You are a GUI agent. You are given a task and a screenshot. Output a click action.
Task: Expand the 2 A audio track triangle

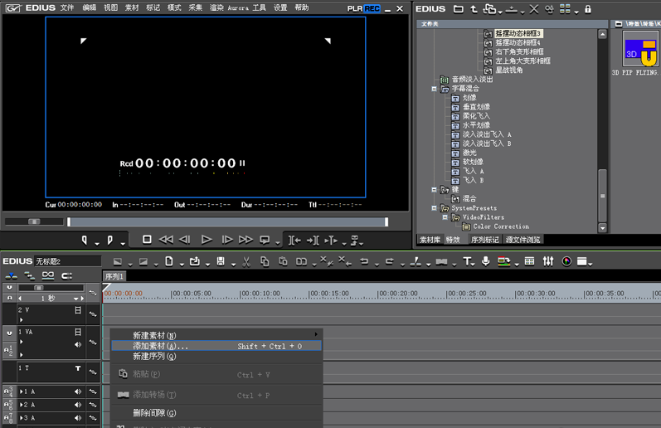21,405
